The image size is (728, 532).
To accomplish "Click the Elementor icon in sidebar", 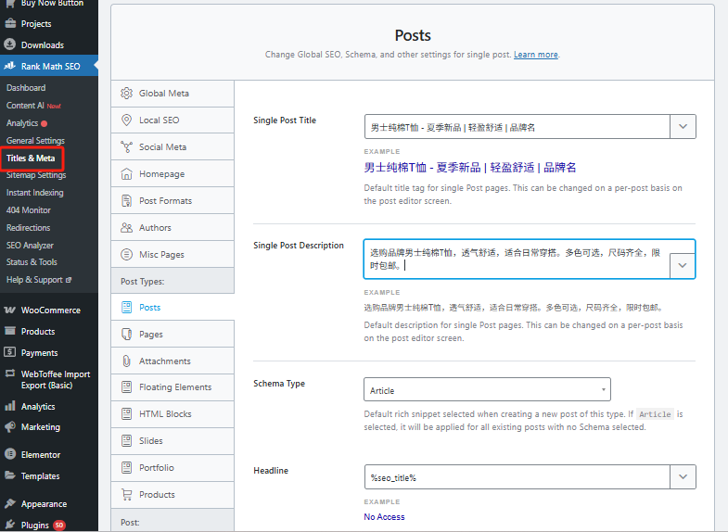I will click(9, 455).
